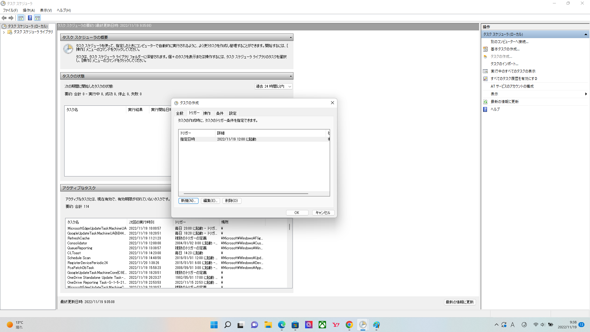Click the Back arrow toolbar icon
This screenshot has height=332, width=590.
4,18
